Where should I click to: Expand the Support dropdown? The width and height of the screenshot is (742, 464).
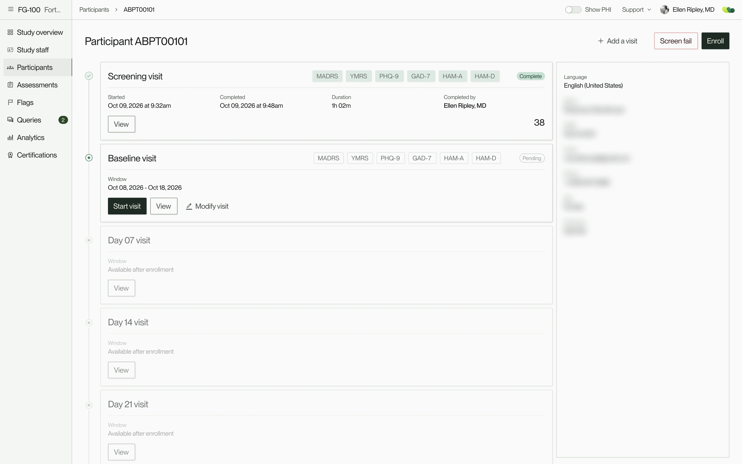tap(636, 10)
